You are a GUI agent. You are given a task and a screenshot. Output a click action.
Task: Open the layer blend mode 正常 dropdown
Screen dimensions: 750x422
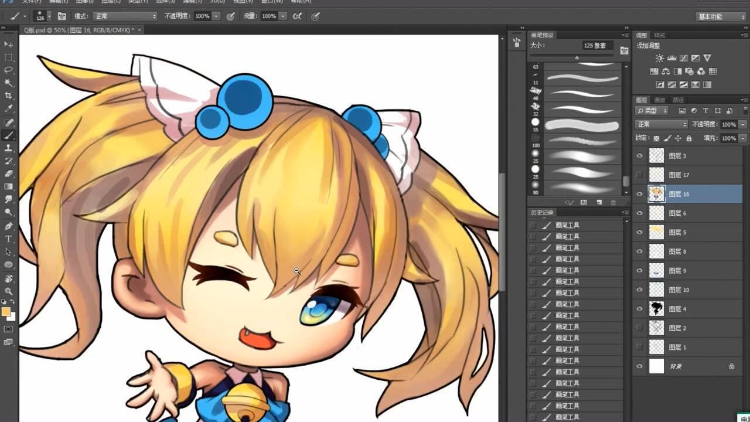[x=661, y=124]
